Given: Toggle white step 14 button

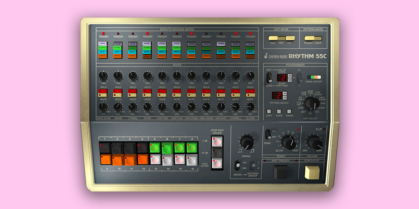Looking at the screenshot, I should tap(168, 160).
